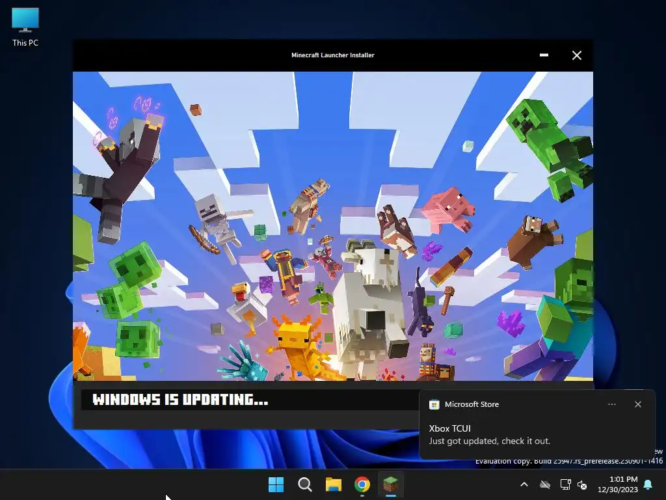Screen dimensions: 666x500
Task: Open taskbar Search
Action: 304,484
